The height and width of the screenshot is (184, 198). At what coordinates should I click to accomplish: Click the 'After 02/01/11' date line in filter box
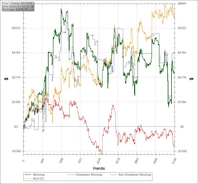(x=18, y=6)
